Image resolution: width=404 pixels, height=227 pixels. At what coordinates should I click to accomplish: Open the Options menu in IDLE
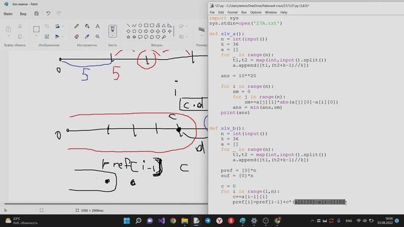click(x=256, y=13)
